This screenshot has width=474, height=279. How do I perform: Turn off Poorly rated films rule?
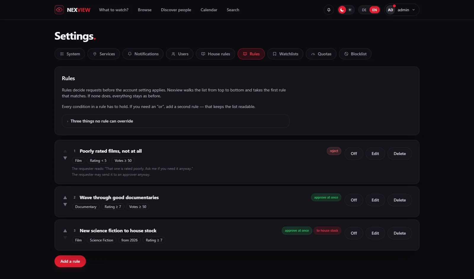pos(354,154)
